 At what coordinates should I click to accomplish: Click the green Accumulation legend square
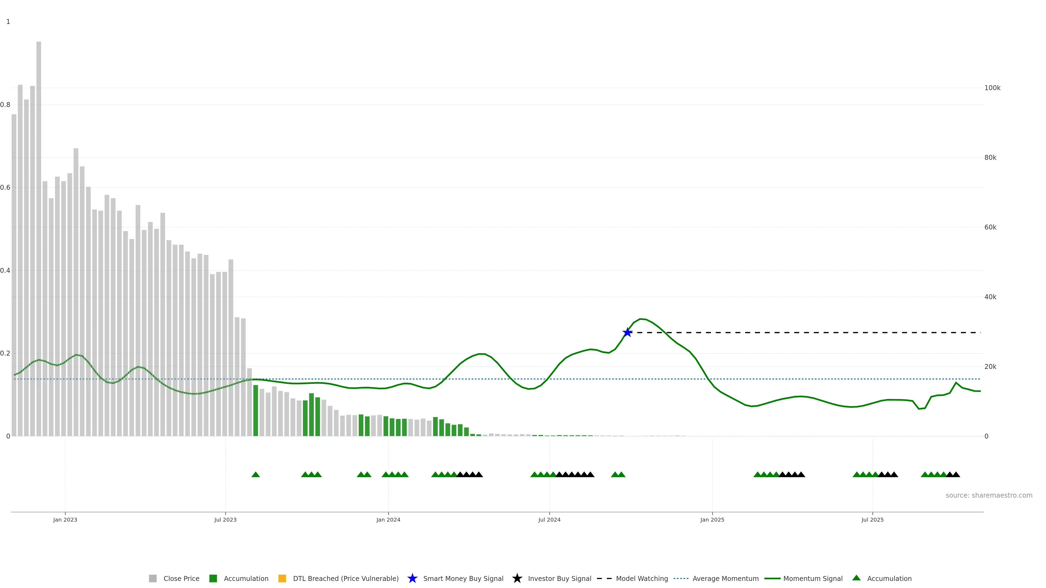click(x=213, y=579)
